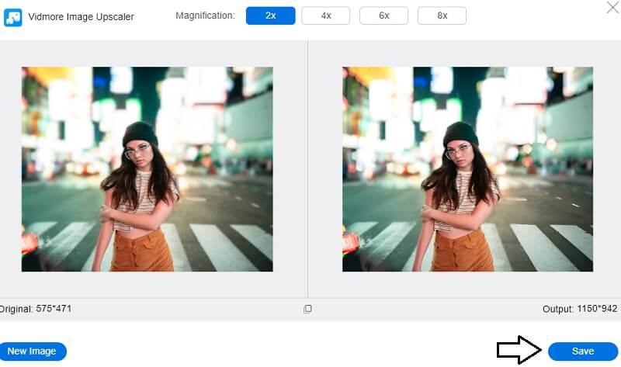Screen dimensions: 621x367
Task: Set magnification to 8x
Action: [x=442, y=16]
